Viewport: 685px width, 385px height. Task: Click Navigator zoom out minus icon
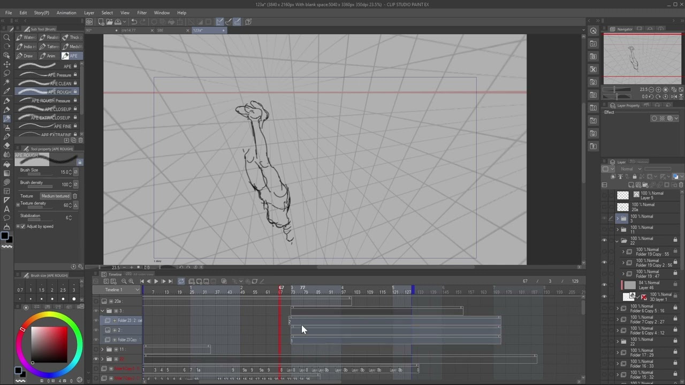[652, 90]
